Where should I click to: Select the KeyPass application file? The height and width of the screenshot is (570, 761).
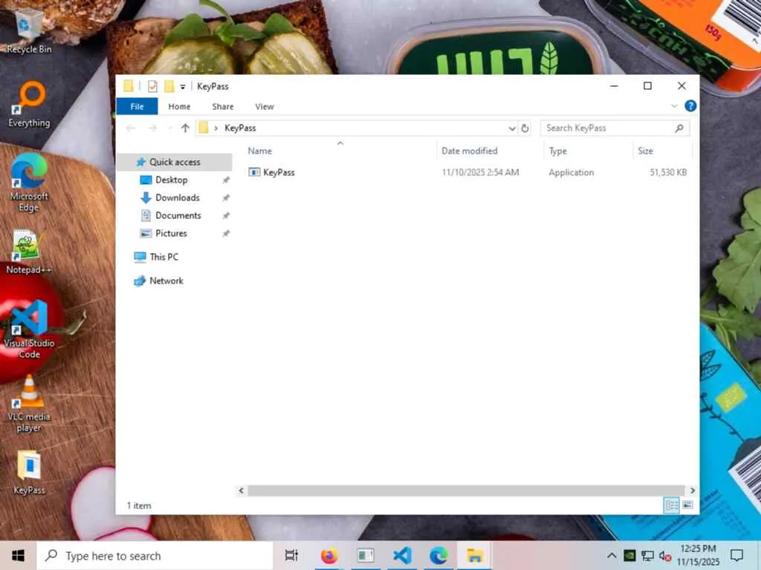pyautogui.click(x=279, y=172)
